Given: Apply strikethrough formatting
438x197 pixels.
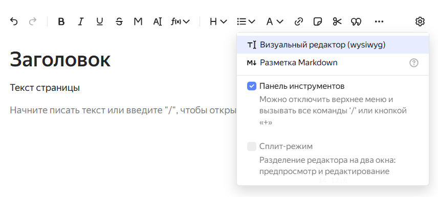Looking at the screenshot, I should point(119,21).
